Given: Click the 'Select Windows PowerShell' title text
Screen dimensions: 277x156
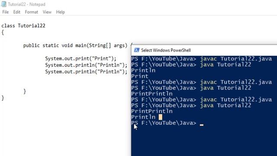Looking at the screenshot, I should coord(166,50).
